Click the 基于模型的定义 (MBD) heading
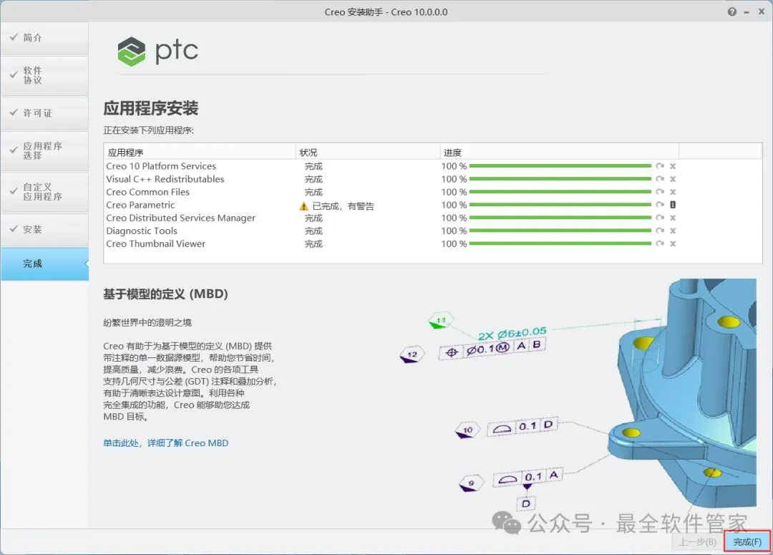Image resolution: width=773 pixels, height=555 pixels. coord(165,294)
